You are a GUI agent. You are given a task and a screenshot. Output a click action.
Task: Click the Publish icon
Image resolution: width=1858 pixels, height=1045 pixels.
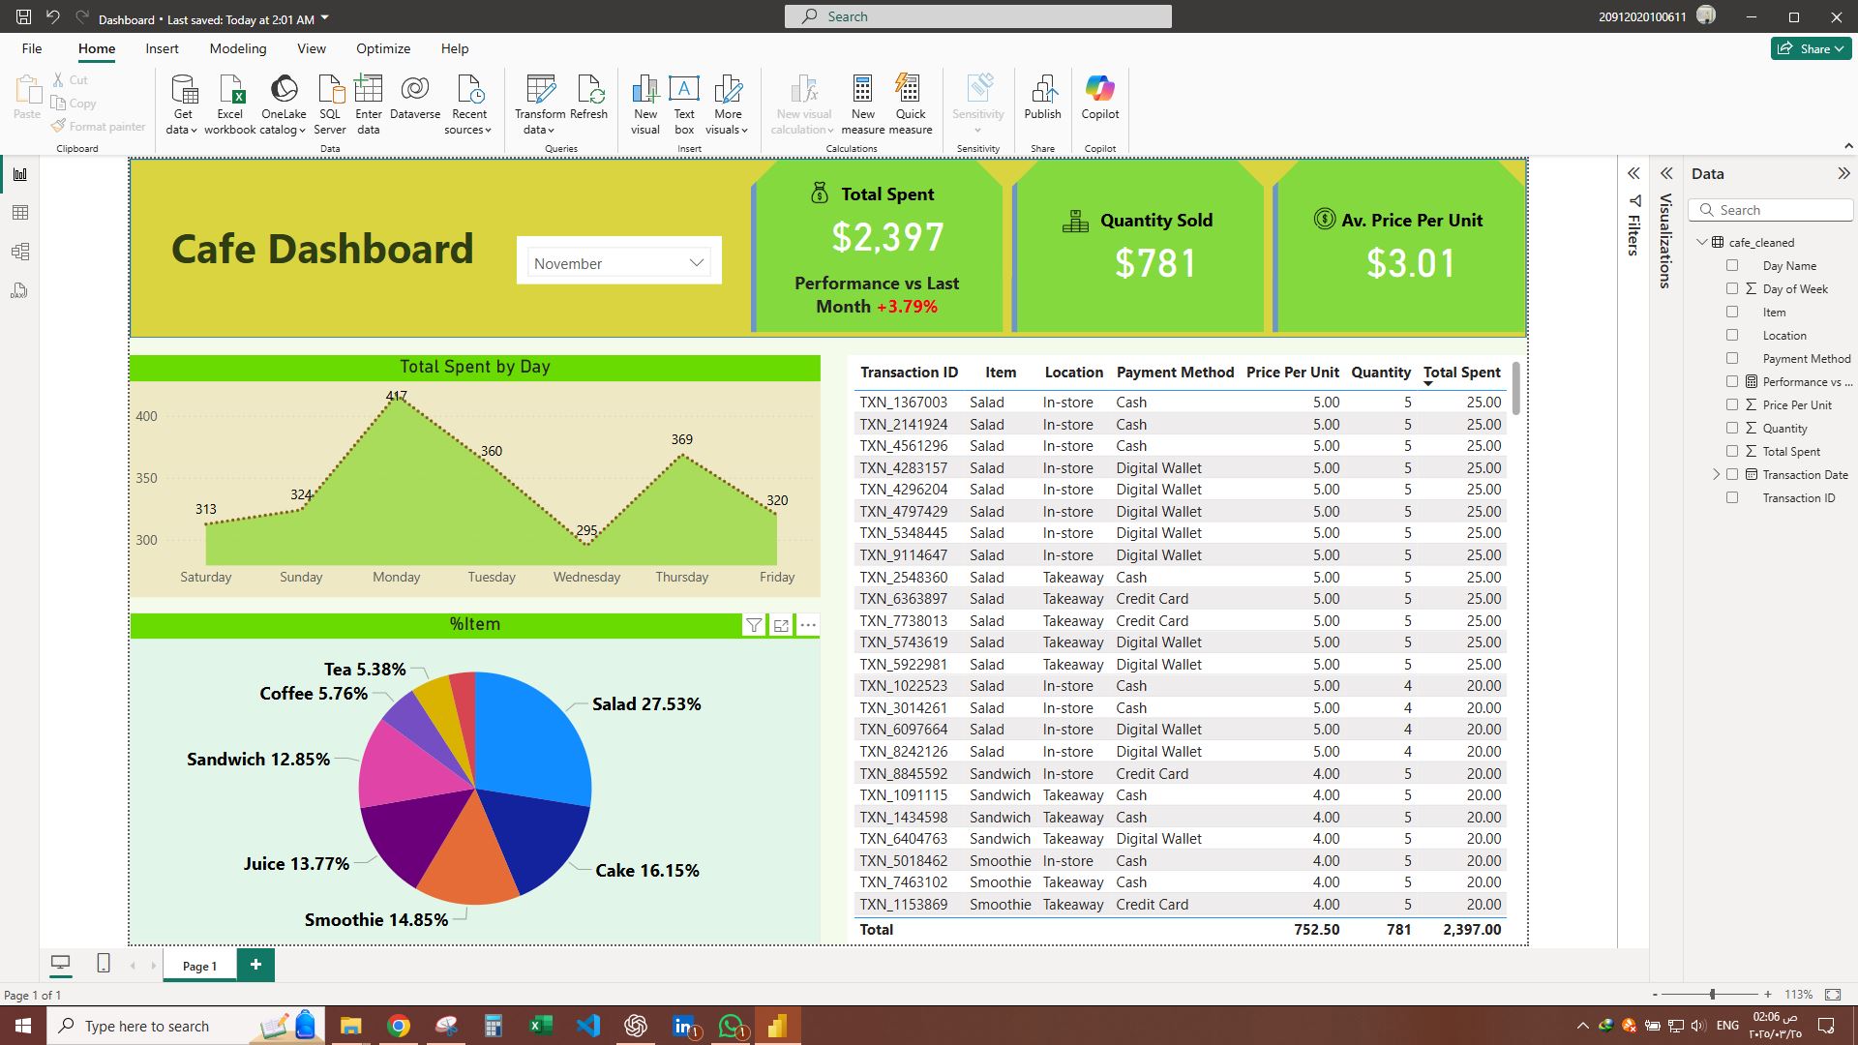1042,91
